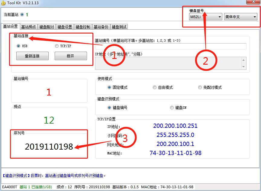Close the Tool Kit window
Screen dimensions: 261x191
point(250,2)
